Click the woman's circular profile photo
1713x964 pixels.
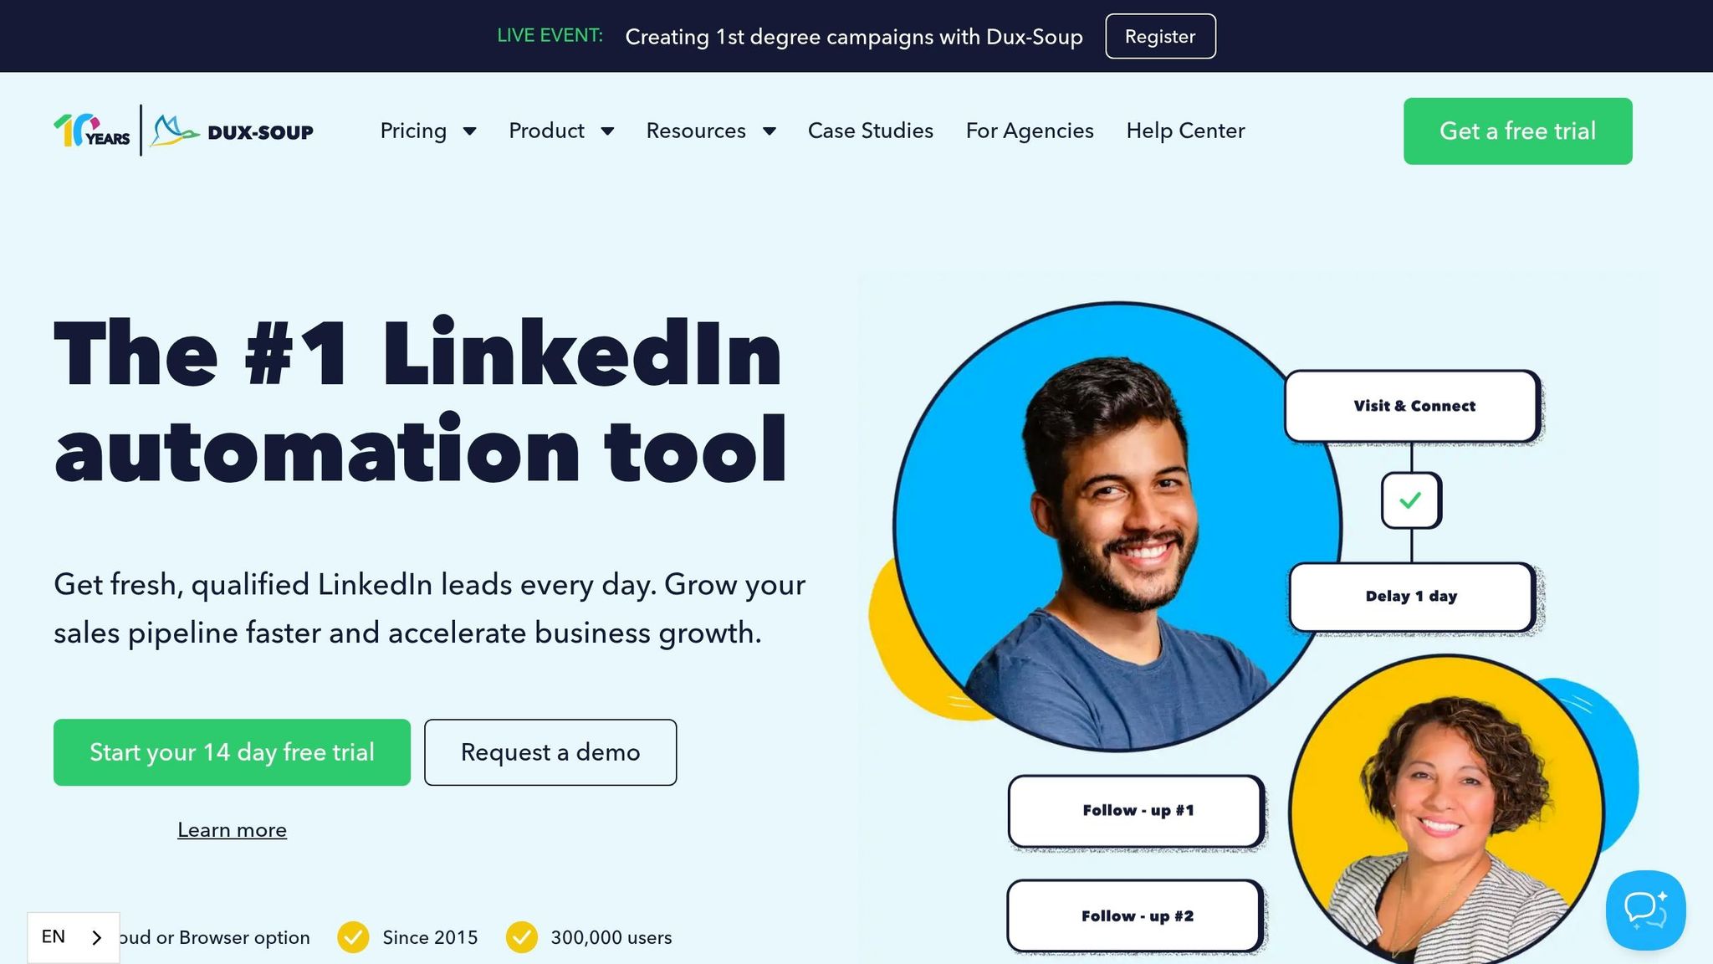click(1446, 810)
